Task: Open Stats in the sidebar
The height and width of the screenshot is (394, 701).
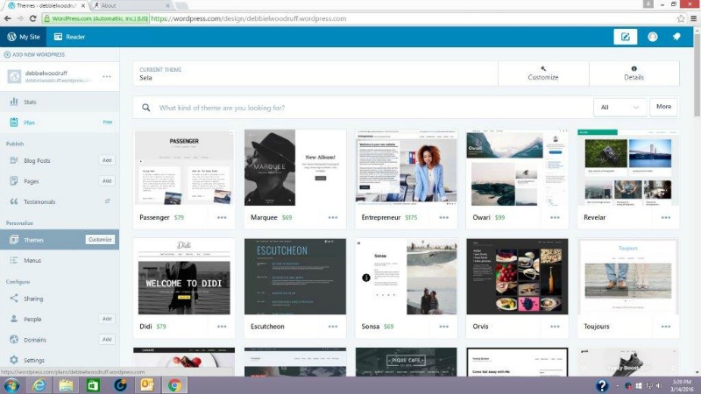Action: tap(30, 102)
